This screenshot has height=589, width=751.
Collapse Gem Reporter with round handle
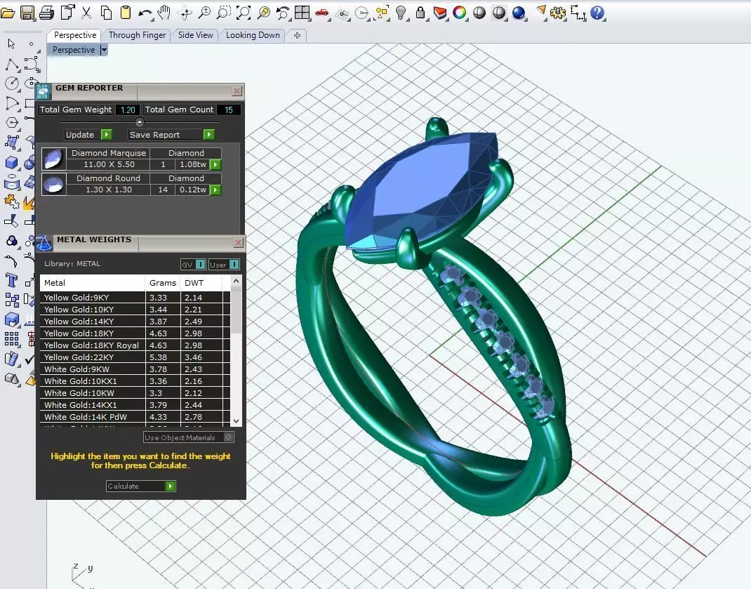point(140,122)
